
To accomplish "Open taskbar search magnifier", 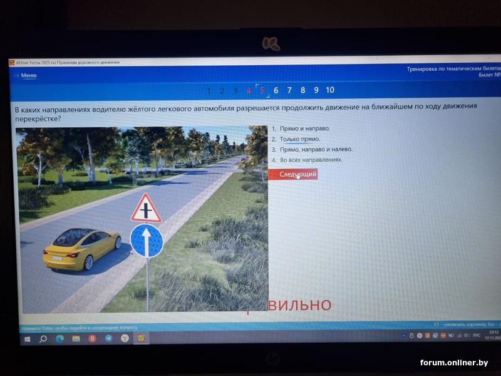I will 43,339.
